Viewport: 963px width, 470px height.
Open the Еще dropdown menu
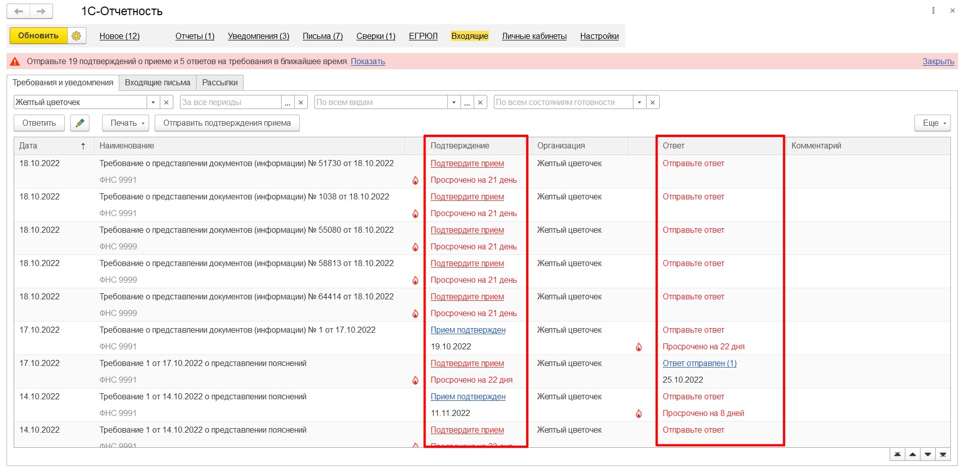tap(933, 123)
